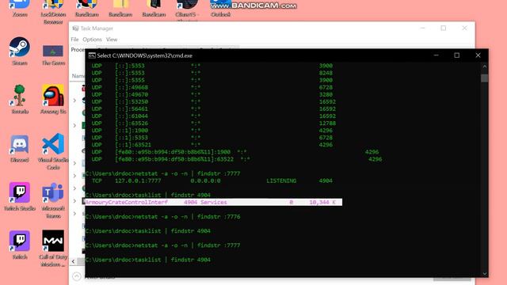The width and height of the screenshot is (507, 285).
Task: Maximize the Task Manager window
Action: (444, 28)
